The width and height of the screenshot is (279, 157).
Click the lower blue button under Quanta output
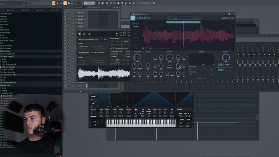(221, 70)
